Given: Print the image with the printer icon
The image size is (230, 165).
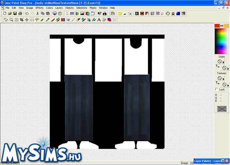Looking at the screenshot, I should pyautogui.click(x=20, y=14).
